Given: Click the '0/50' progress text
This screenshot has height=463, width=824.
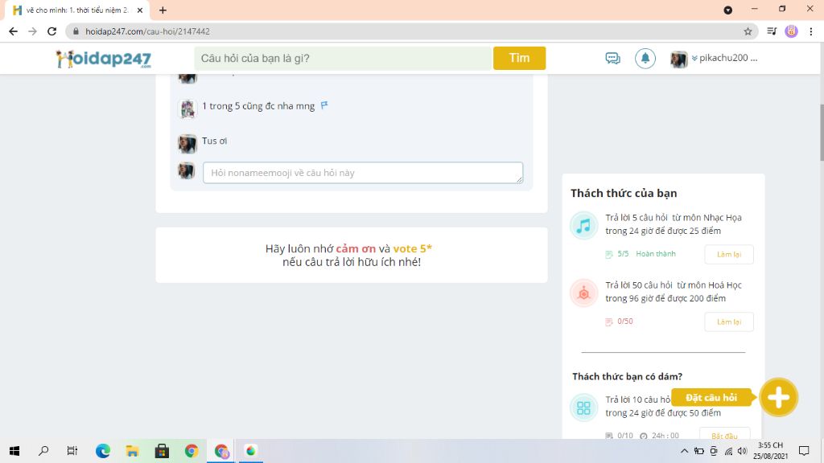Looking at the screenshot, I should [624, 322].
